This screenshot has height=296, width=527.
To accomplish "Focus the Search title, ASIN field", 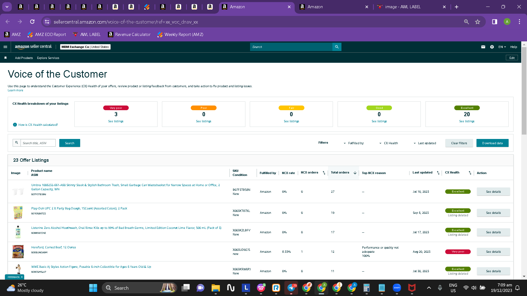I will (x=38, y=143).
